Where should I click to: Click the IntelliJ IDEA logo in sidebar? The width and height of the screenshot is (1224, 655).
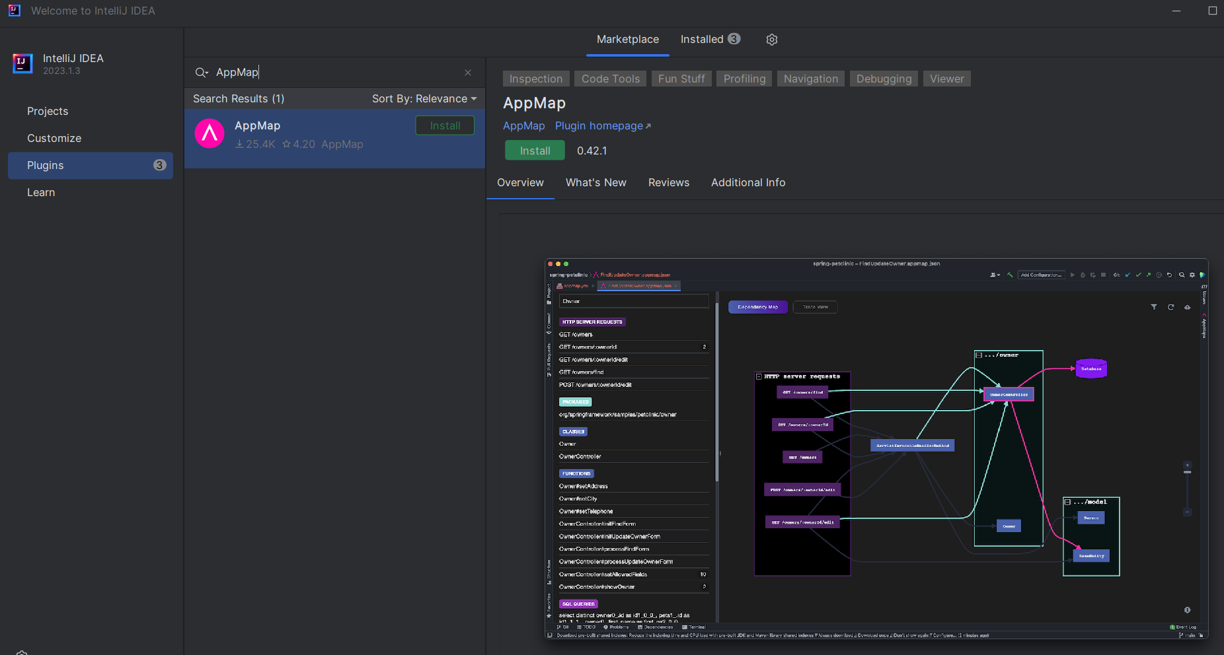[22, 63]
